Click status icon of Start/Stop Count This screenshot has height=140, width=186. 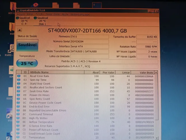tap(18, 83)
